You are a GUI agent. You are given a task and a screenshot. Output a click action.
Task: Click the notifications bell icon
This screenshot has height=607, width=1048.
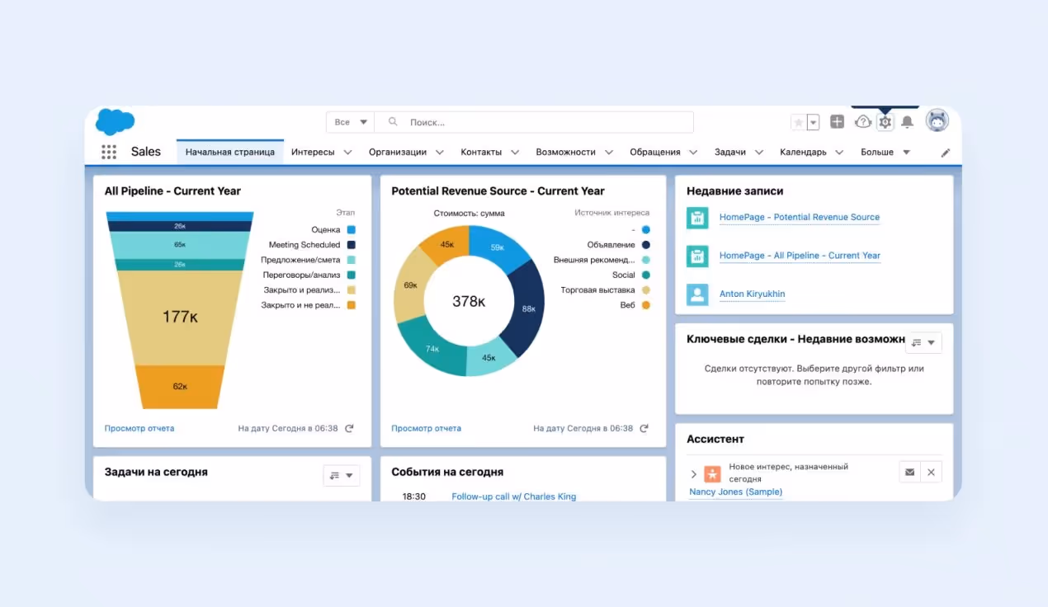(x=908, y=120)
